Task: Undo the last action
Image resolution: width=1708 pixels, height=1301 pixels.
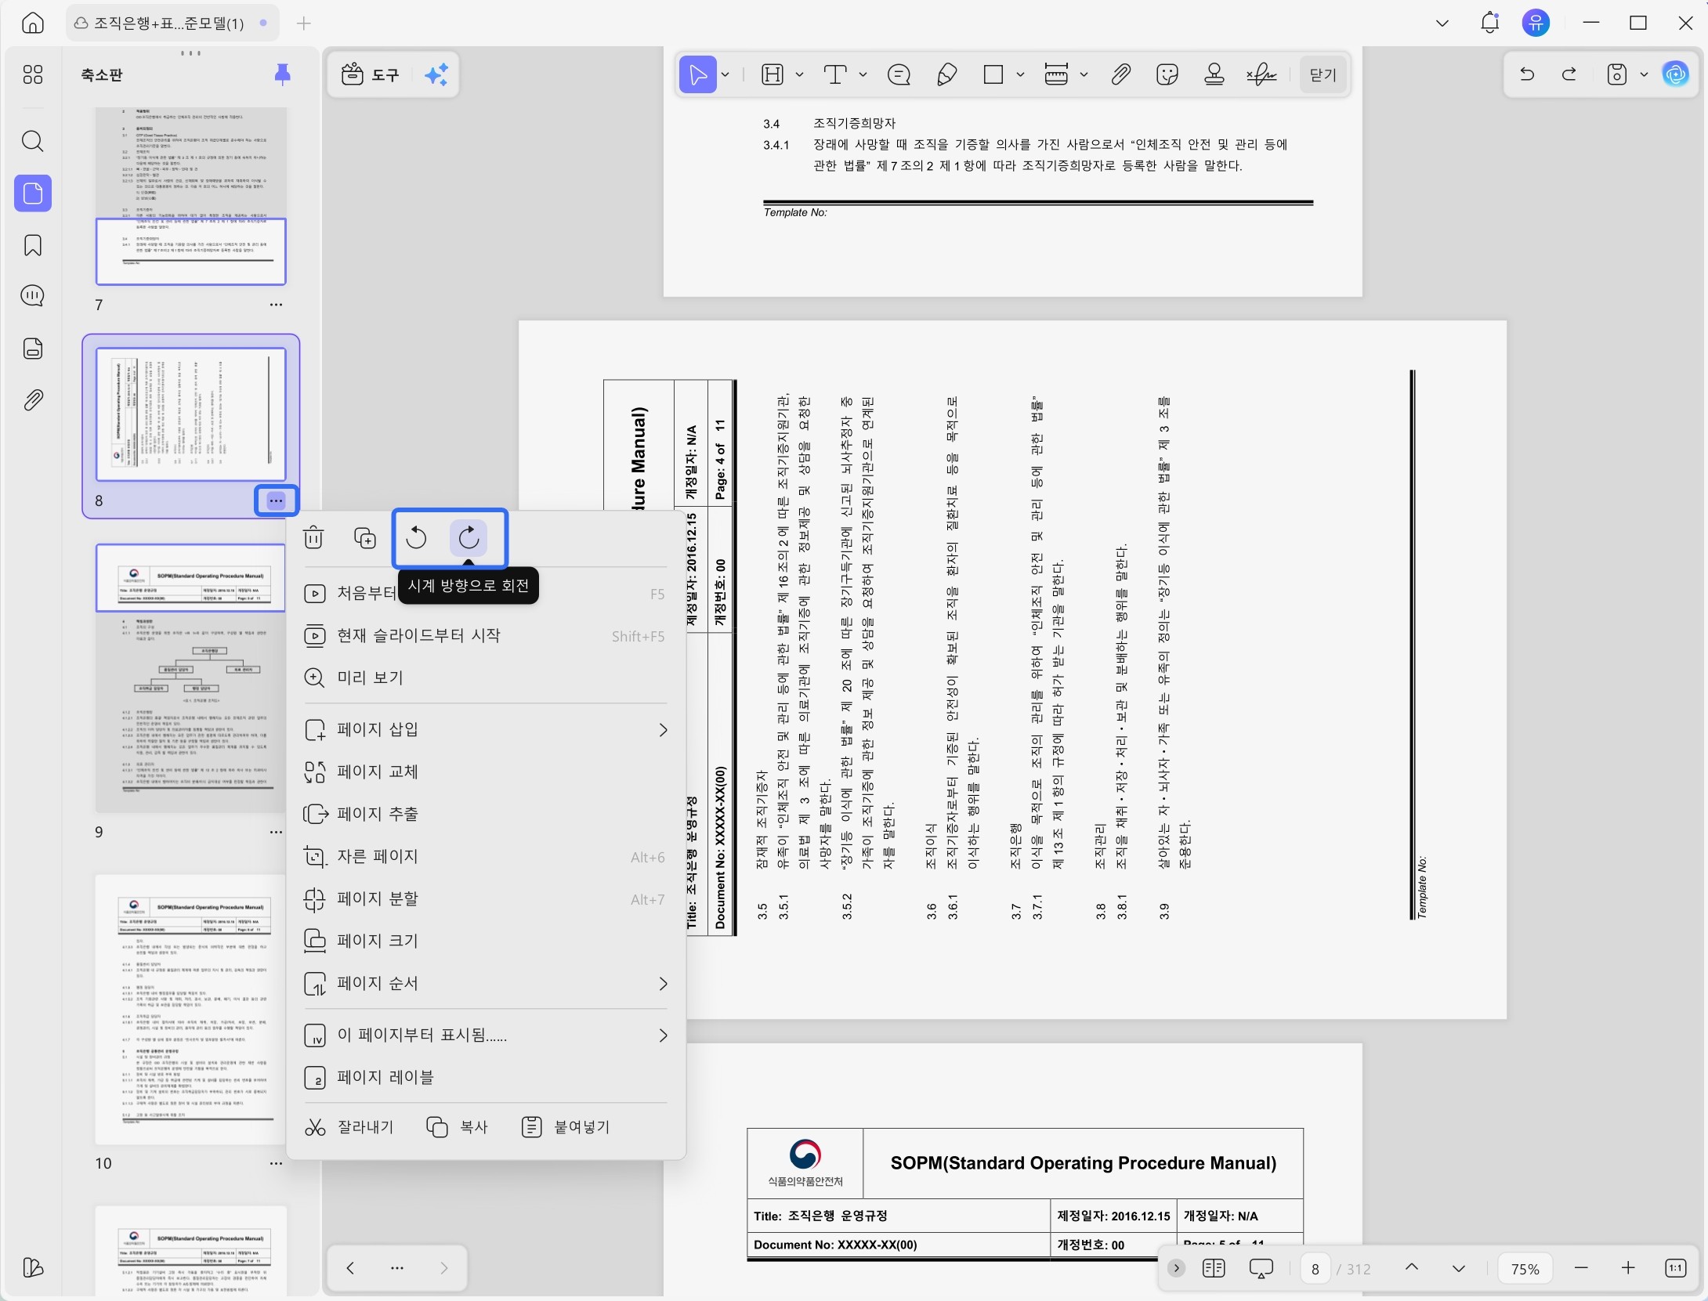Action: [1527, 74]
